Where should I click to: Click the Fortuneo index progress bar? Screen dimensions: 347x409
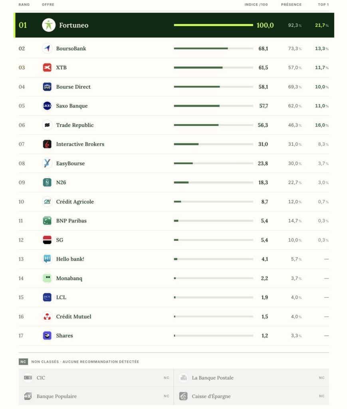coord(213,25)
